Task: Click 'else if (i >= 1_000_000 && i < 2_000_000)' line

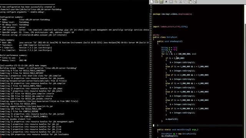Action: pyautogui.click(x=187, y=67)
